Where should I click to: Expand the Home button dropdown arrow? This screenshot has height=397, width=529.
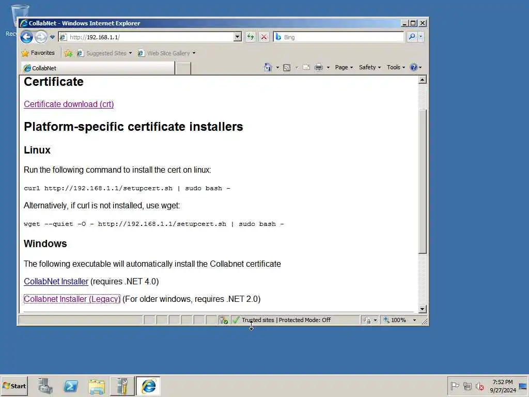pos(277,68)
